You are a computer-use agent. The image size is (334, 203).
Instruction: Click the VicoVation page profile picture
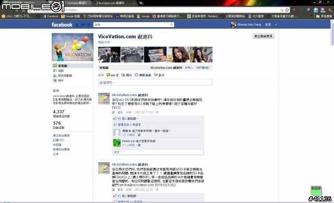pyautogui.click(x=73, y=47)
